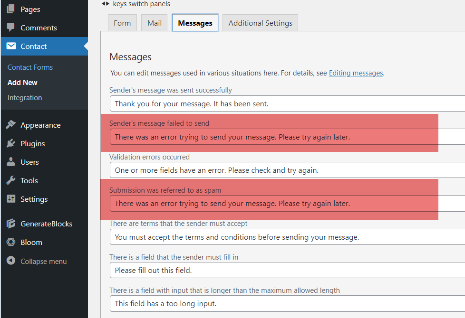The height and width of the screenshot is (318, 465).
Task: Collapse the admin menu via its label
Action: (x=44, y=262)
